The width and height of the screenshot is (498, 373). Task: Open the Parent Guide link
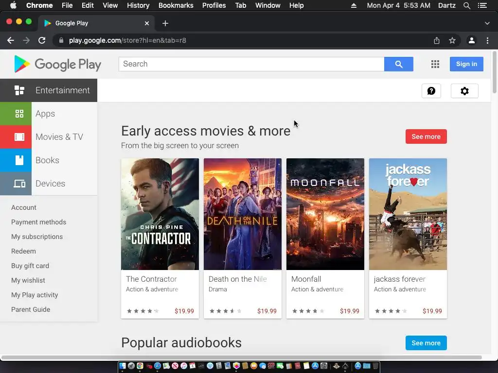(31, 309)
